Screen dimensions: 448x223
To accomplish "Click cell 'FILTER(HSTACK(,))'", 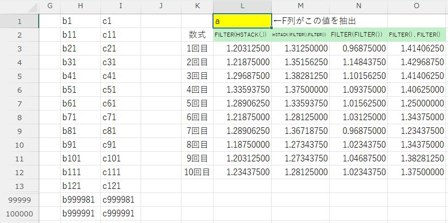I will (x=242, y=35).
